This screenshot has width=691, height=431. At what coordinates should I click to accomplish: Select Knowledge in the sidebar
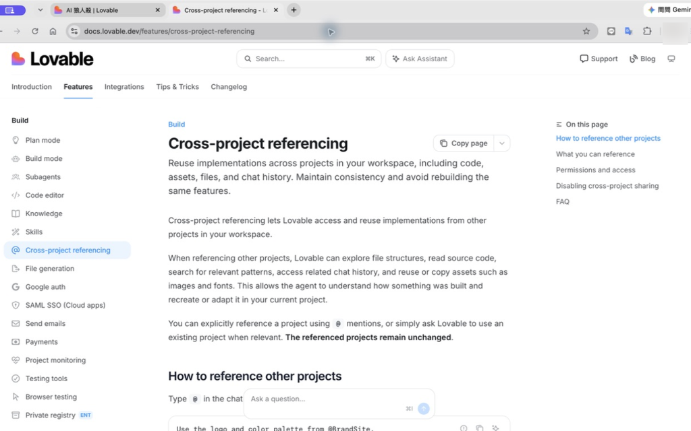(44, 213)
